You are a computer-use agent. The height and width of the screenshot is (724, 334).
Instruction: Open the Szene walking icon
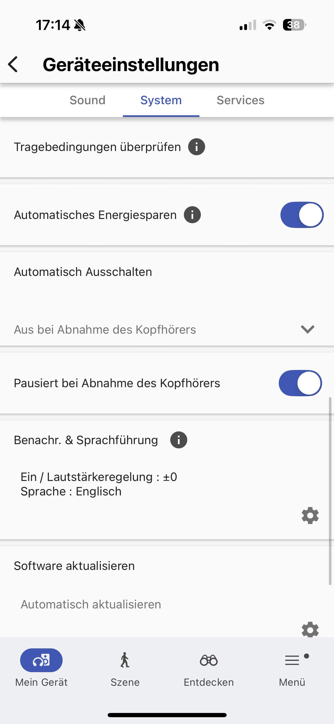tap(125, 661)
